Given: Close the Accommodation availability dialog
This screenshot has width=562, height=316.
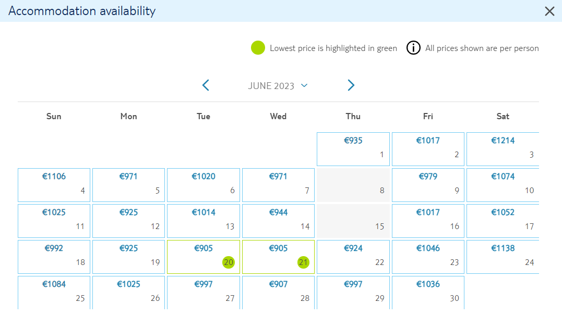Looking at the screenshot, I should (549, 11).
